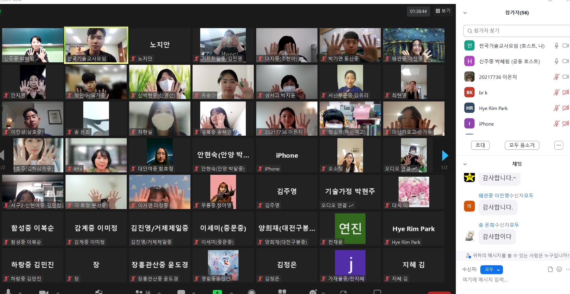The height and width of the screenshot is (294, 570).
Task: Toggle 20217736 이은지's muted microphone icon
Action: (x=556, y=77)
